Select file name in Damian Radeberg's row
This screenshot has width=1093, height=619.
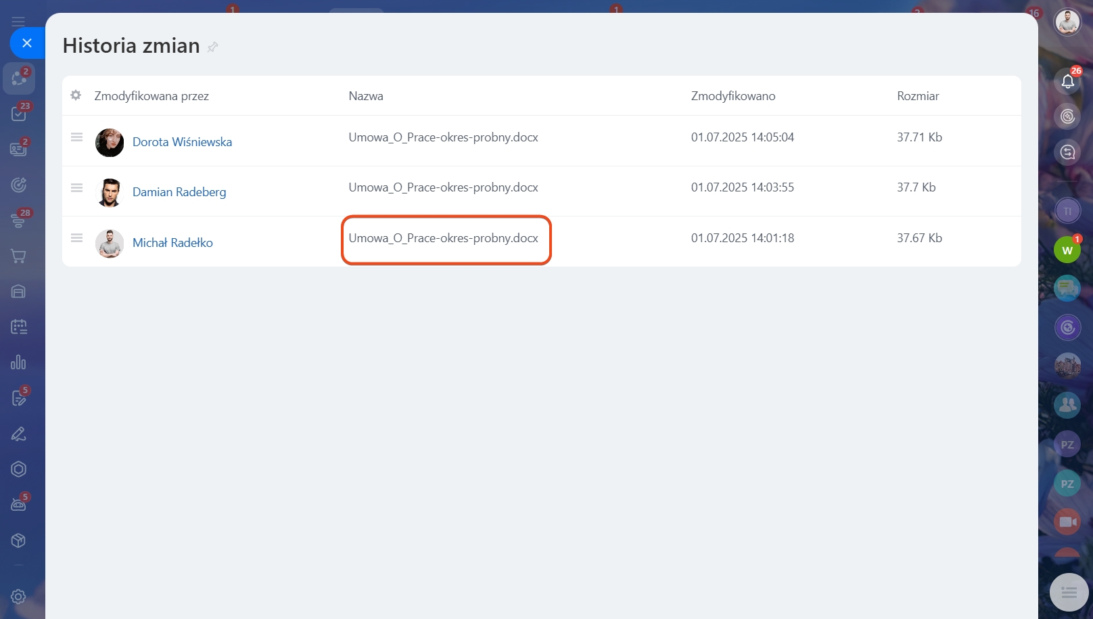click(x=444, y=187)
